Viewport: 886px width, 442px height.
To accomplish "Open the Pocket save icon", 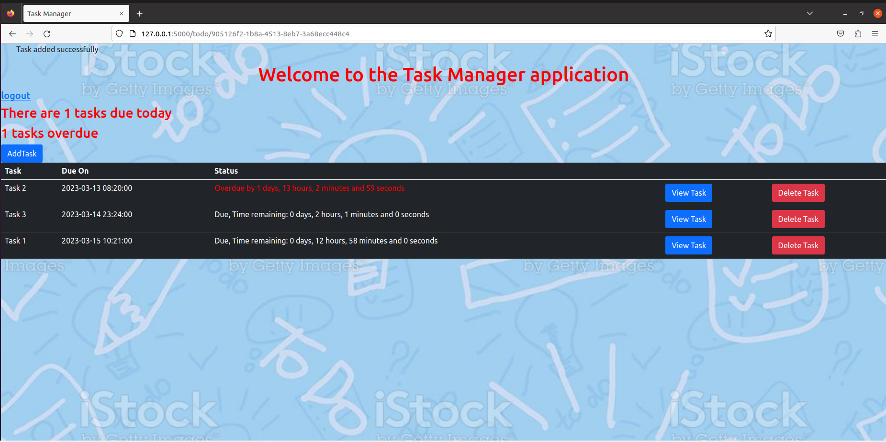I will [x=840, y=33].
